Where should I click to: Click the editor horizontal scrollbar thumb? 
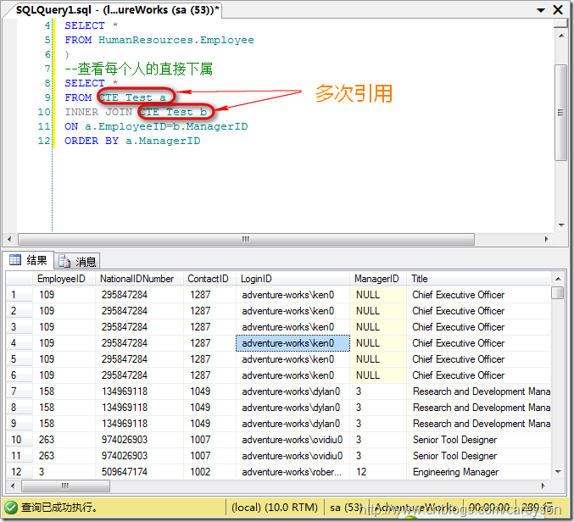coord(246,239)
